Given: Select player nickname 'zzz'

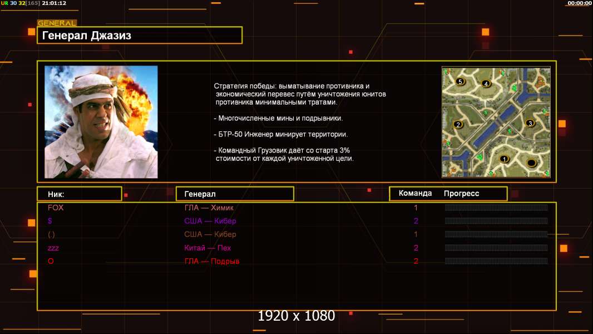Looking at the screenshot, I should pos(53,248).
